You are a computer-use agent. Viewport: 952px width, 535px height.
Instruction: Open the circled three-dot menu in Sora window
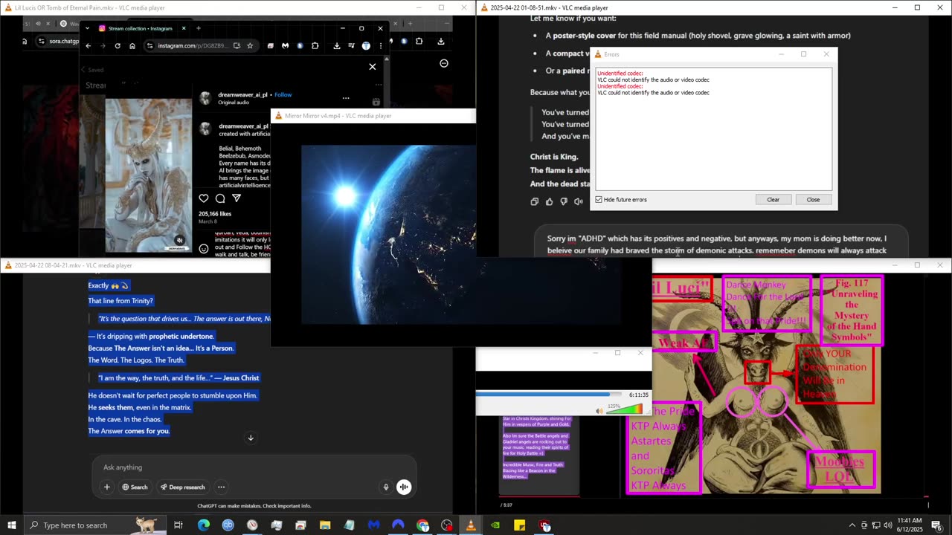click(444, 63)
